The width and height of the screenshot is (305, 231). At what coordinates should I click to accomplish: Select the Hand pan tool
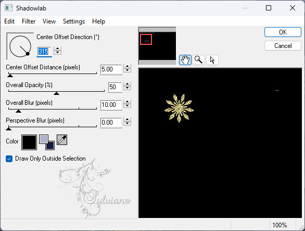185,60
